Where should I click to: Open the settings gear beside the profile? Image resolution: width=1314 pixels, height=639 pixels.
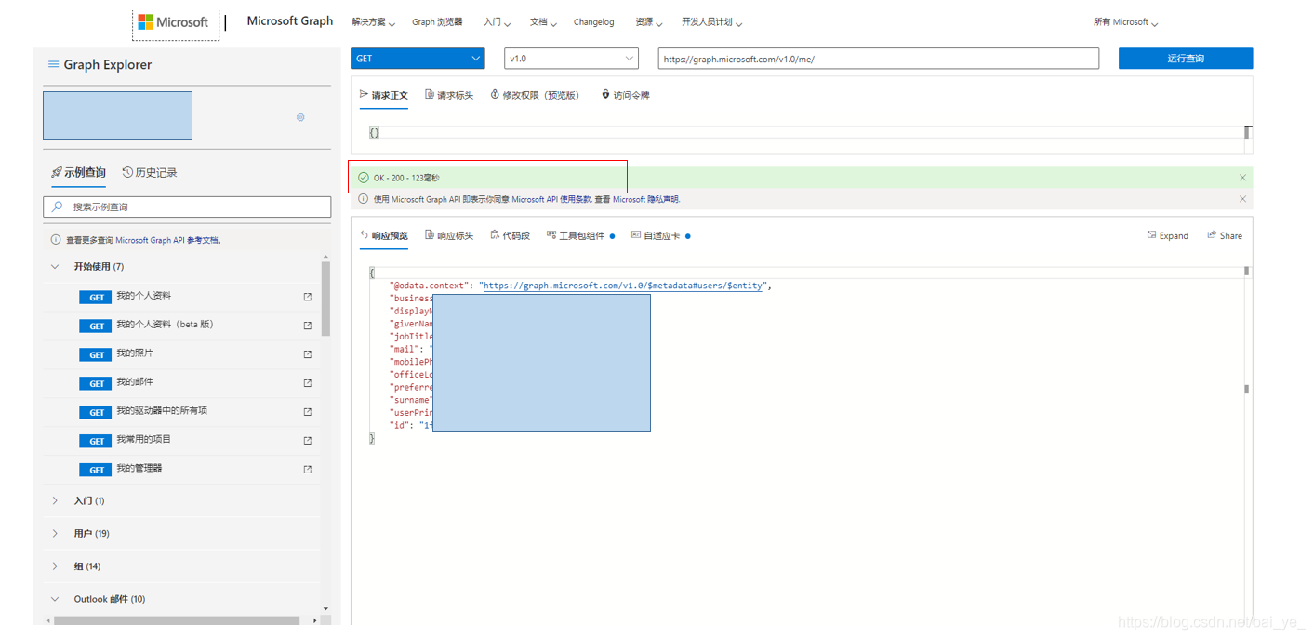[x=300, y=117]
